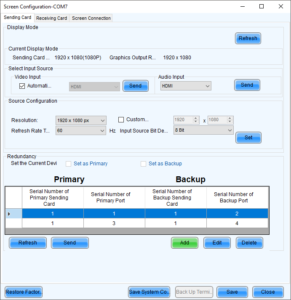Click the green Add redundancy button
Screen dimensions: 291x300
point(184,243)
